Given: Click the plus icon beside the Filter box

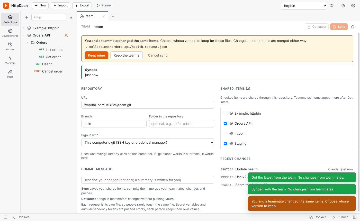Looking at the screenshot, I should pos(26,17).
